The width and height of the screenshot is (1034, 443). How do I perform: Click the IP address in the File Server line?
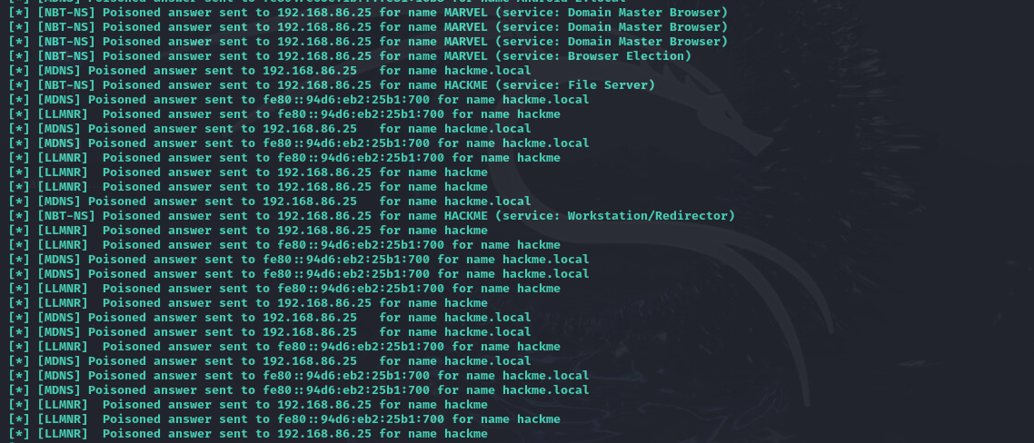pyautogui.click(x=324, y=85)
